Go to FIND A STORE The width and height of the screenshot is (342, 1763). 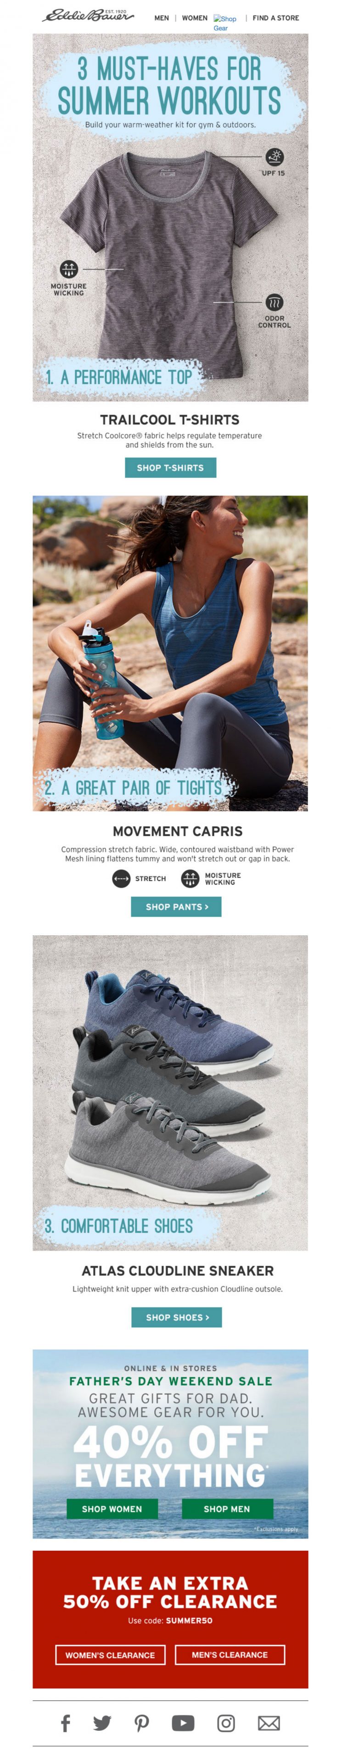click(x=275, y=18)
